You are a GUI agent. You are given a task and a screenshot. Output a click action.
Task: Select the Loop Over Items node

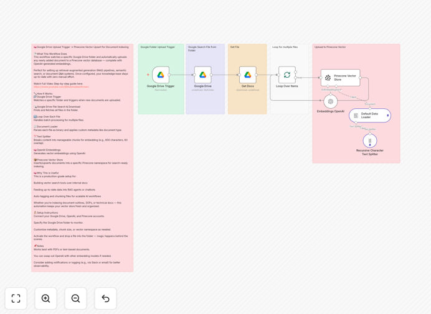click(287, 75)
